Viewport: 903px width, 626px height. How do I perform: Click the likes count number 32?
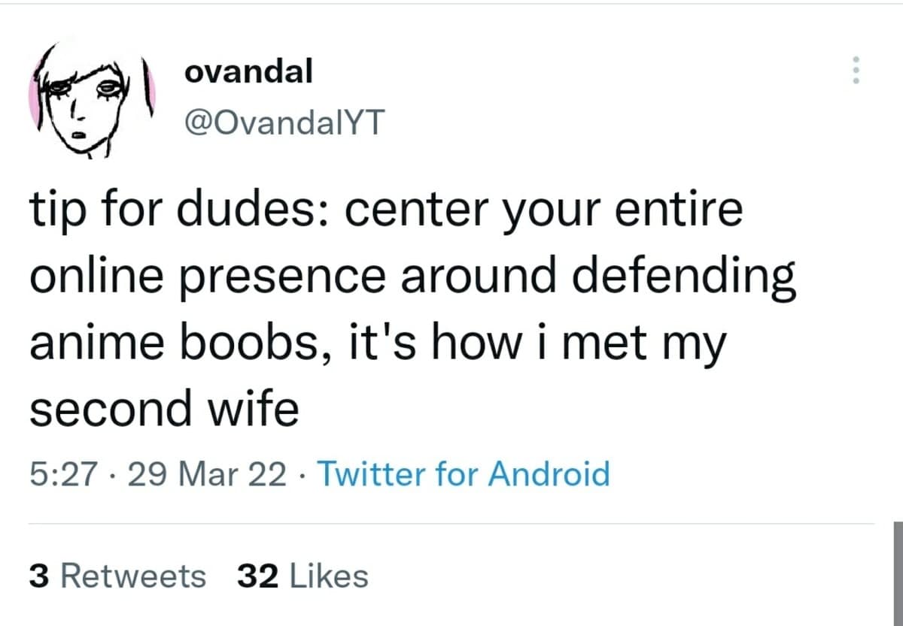click(257, 576)
